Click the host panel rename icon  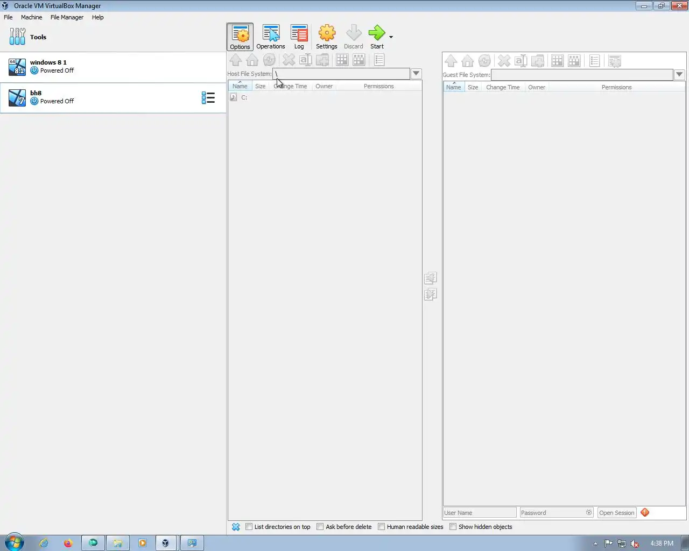click(306, 60)
